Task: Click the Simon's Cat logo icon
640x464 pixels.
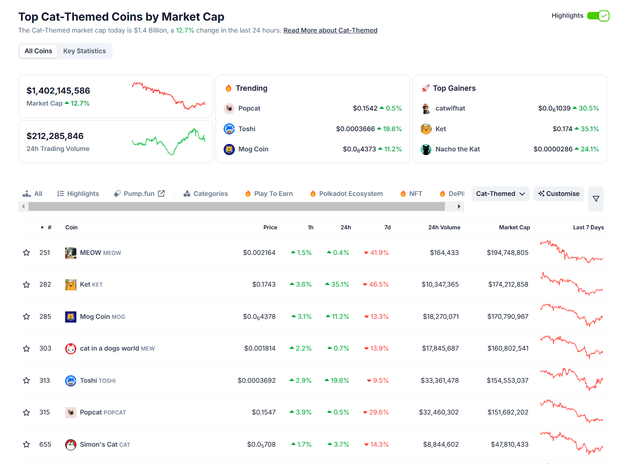Action: pos(71,445)
